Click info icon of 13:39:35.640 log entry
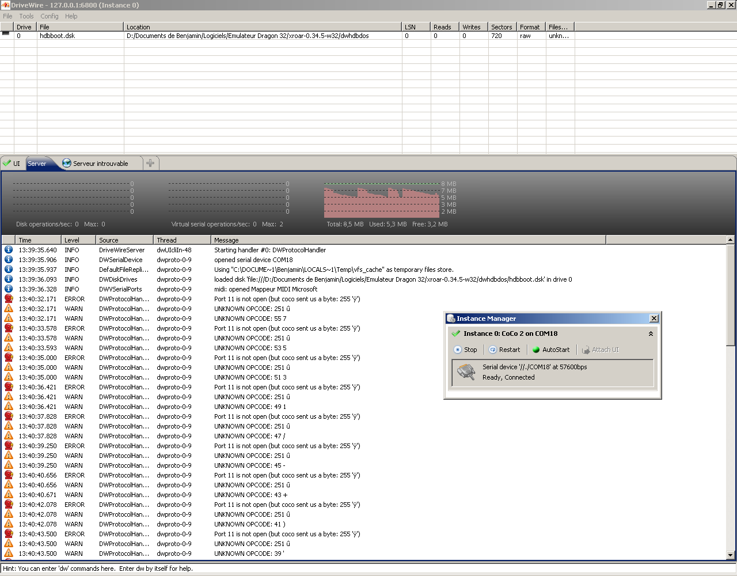This screenshot has height=576, width=737. coord(9,250)
